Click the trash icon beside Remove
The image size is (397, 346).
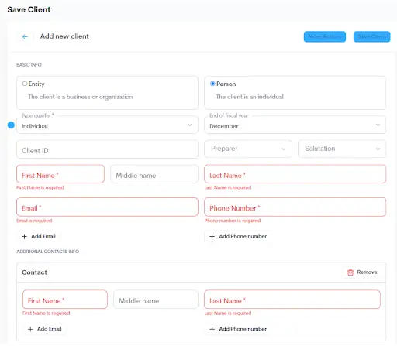pyautogui.click(x=350, y=272)
